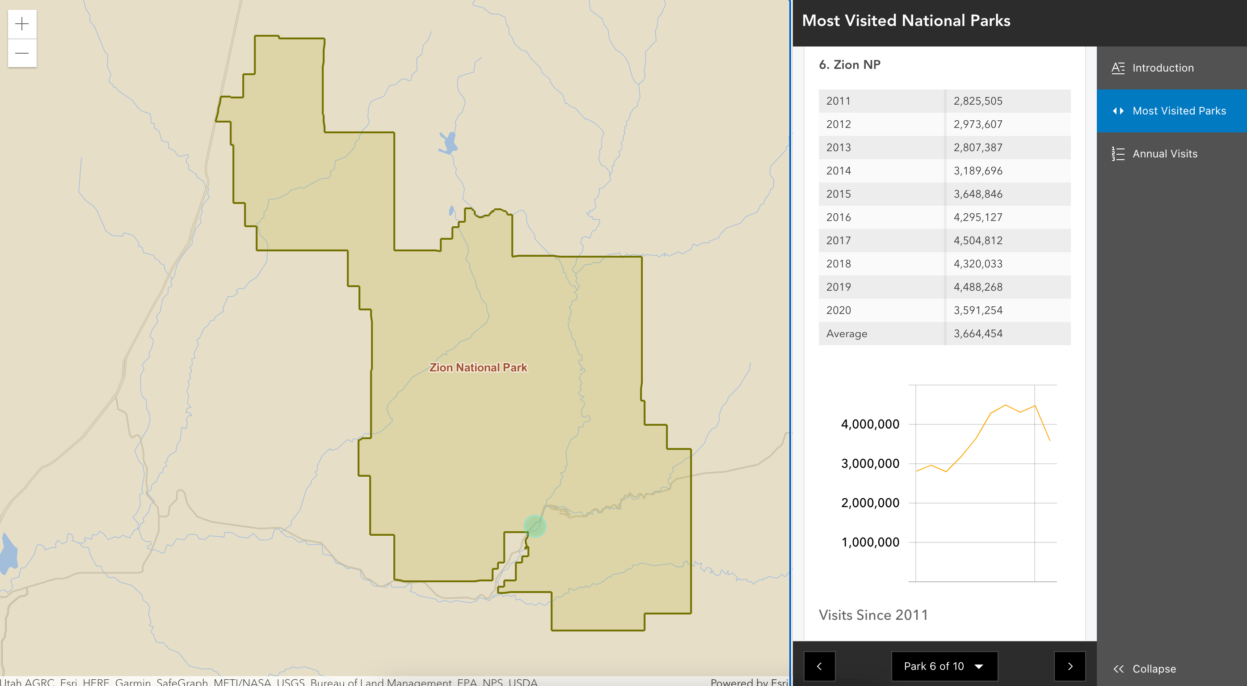
Task: Click the Zion National Park map label
Action: (478, 367)
